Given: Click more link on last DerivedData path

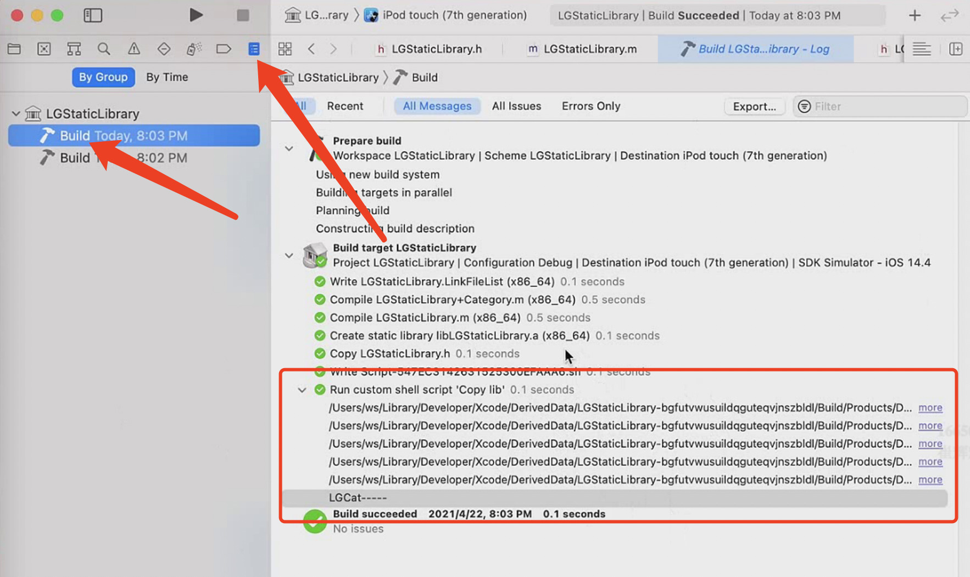Looking at the screenshot, I should 930,480.
